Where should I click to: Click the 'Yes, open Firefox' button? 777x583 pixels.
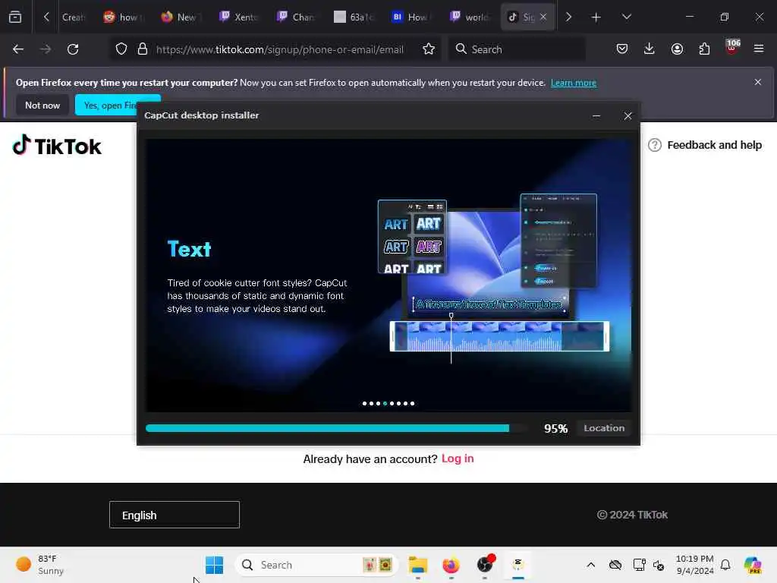106,105
